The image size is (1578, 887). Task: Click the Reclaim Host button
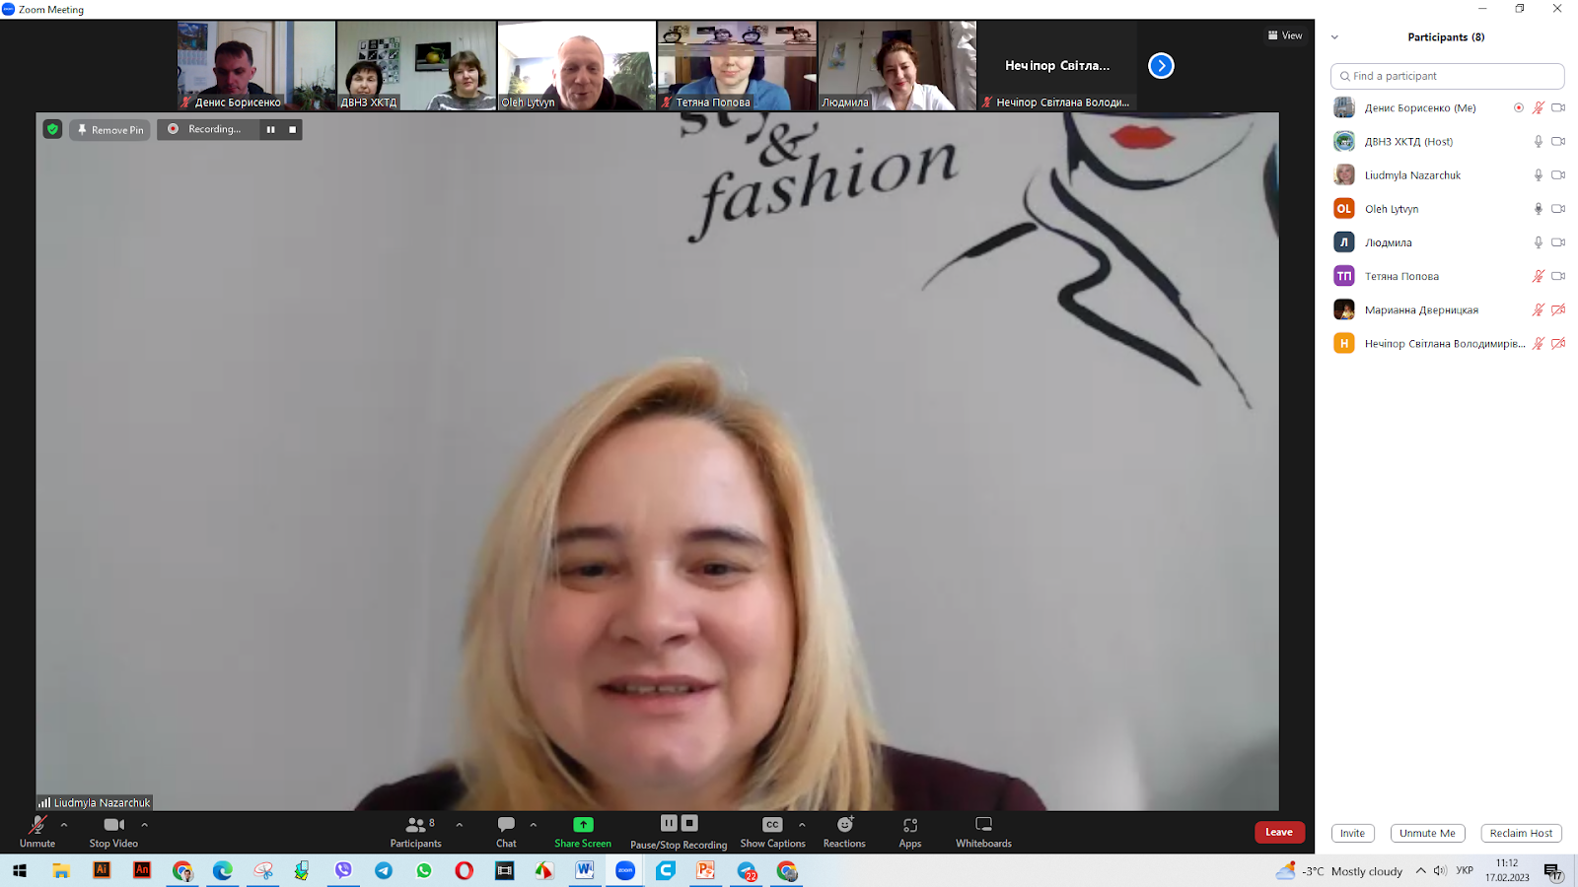pyautogui.click(x=1521, y=833)
